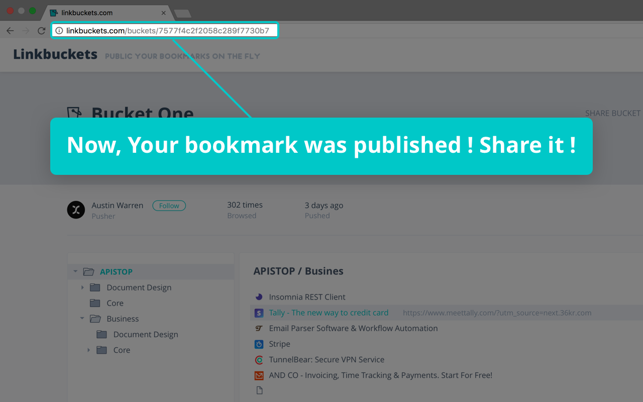Click the meettally.com URL text
643x402 pixels.
point(497,313)
